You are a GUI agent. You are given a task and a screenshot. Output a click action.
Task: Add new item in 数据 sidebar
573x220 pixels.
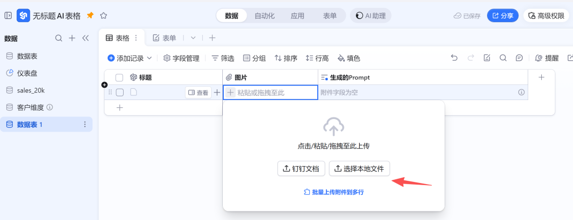(72, 38)
